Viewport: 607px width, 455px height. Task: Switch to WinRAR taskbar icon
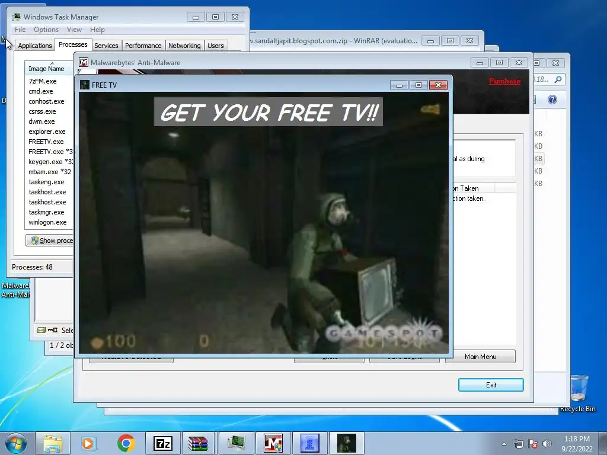[199, 443]
